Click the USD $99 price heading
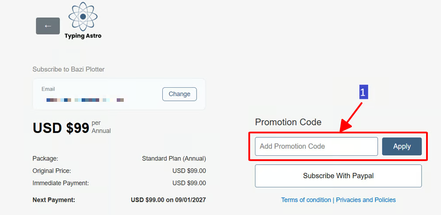The image size is (441, 215). [x=61, y=128]
